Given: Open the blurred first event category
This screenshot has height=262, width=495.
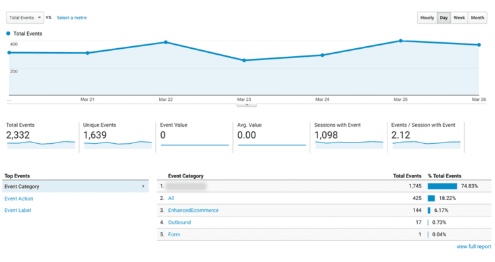Looking at the screenshot, I should (186, 186).
